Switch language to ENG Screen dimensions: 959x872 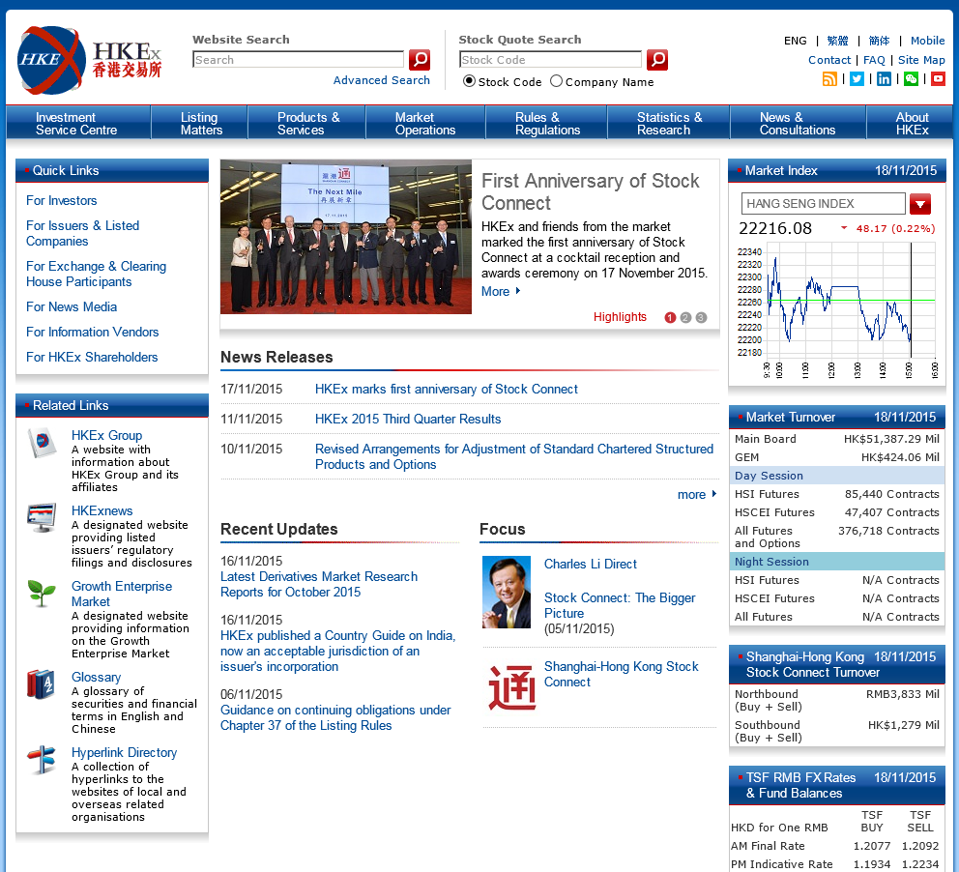tap(795, 41)
